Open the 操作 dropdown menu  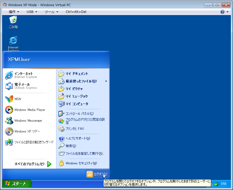click(14, 12)
